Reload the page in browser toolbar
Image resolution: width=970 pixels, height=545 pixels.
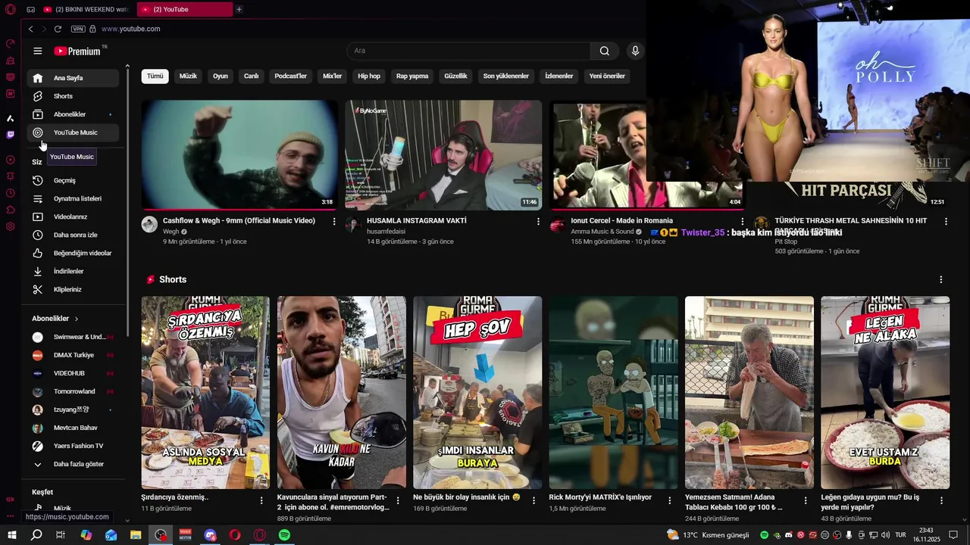tap(58, 29)
